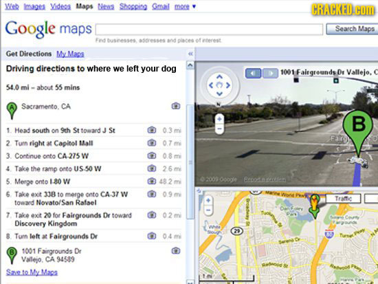Open camera icon for CA-275 W step
Viewport: 378px width, 284px height.
click(x=152, y=155)
